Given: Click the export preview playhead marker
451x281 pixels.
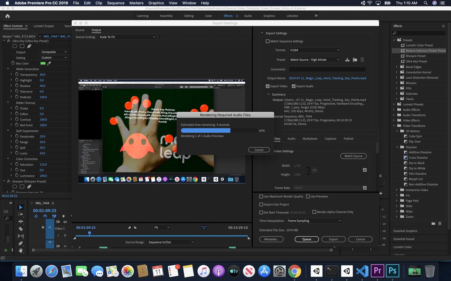Looking at the screenshot, I should coord(89,233).
